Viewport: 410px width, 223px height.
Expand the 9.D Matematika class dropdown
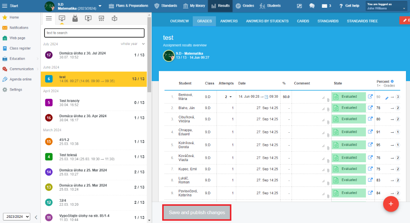(100, 6)
